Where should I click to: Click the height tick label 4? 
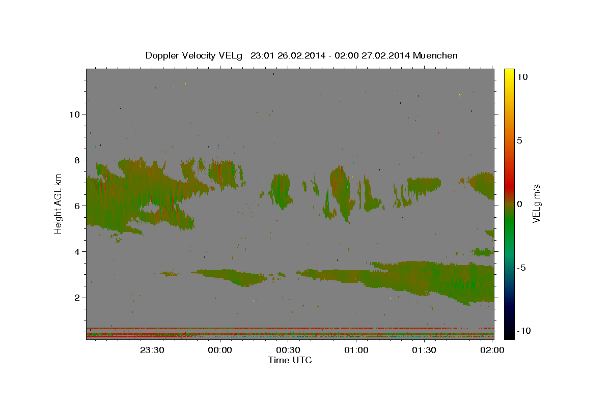click(76, 252)
